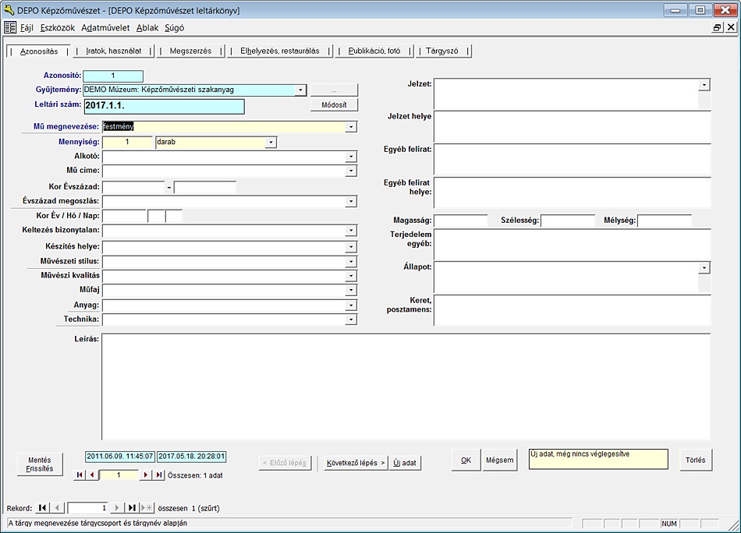The width and height of the screenshot is (741, 533).
Task: Expand the Gyűjtemény dropdown
Action: (x=300, y=90)
